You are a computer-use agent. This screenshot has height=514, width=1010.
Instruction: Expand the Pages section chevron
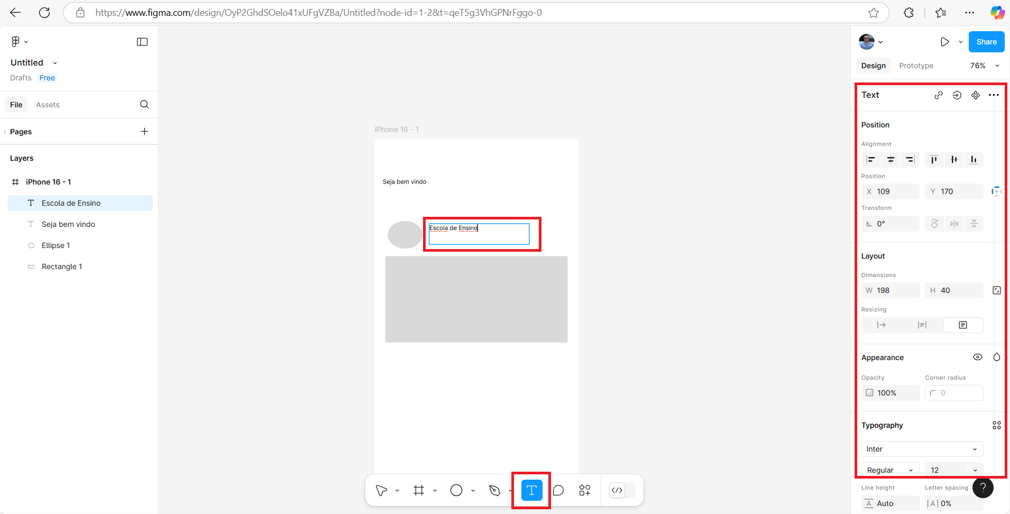[5, 132]
